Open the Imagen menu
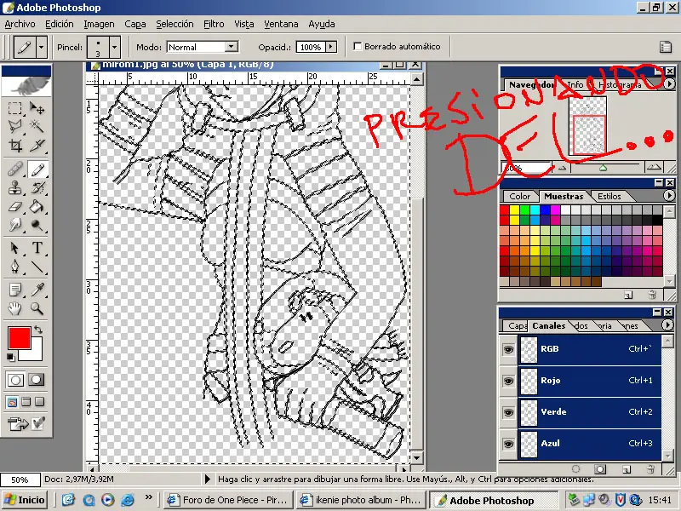 [x=99, y=24]
